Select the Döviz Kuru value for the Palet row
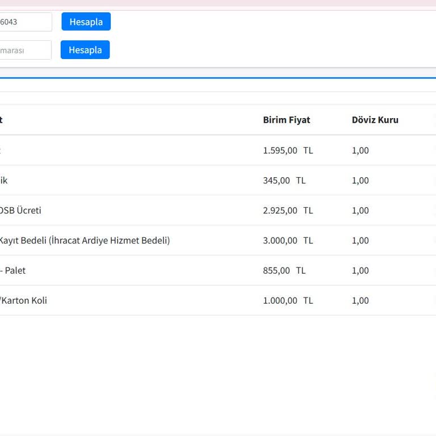The height and width of the screenshot is (436, 436). click(x=360, y=271)
